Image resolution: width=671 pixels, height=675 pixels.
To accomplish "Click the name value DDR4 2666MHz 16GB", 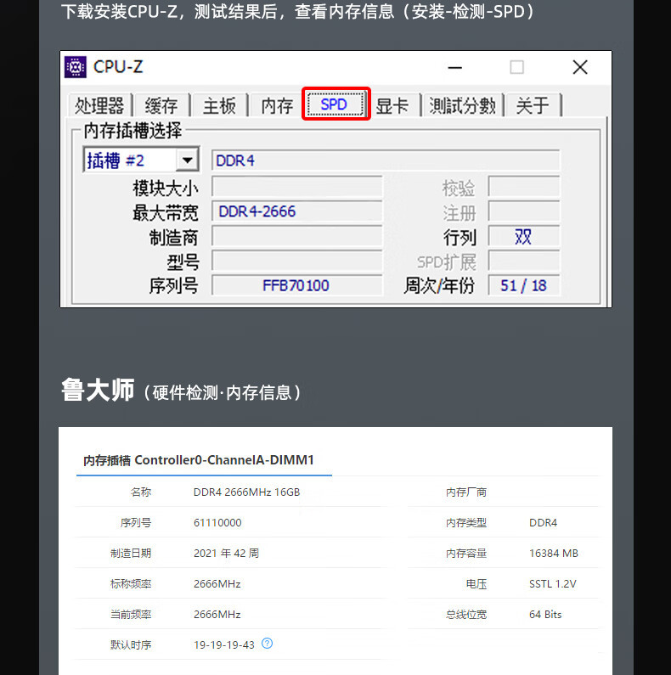I will pos(247,492).
